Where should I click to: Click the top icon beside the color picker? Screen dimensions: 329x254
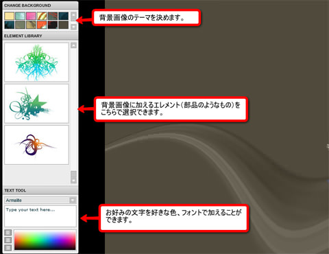[8, 233]
